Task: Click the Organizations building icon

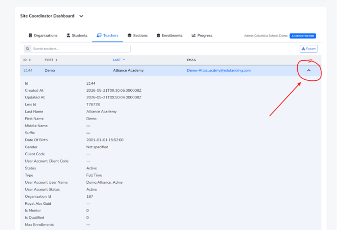Action: pos(30,35)
